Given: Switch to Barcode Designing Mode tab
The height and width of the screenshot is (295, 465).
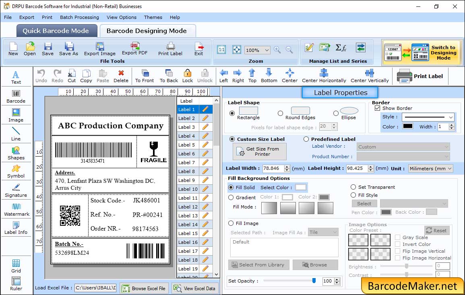Looking at the screenshot, I should pos(147,31).
